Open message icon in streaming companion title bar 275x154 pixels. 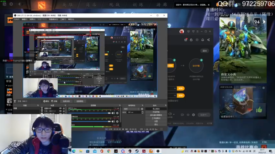[188, 31]
